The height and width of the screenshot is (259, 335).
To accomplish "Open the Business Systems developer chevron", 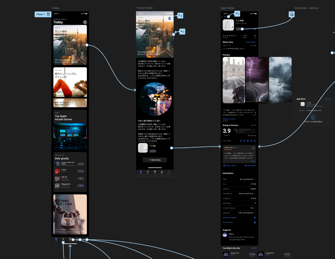I will (x=255, y=119).
